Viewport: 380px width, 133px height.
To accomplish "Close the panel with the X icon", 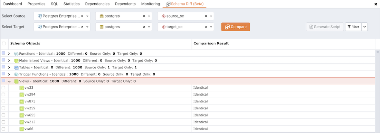I will point(376,4).
